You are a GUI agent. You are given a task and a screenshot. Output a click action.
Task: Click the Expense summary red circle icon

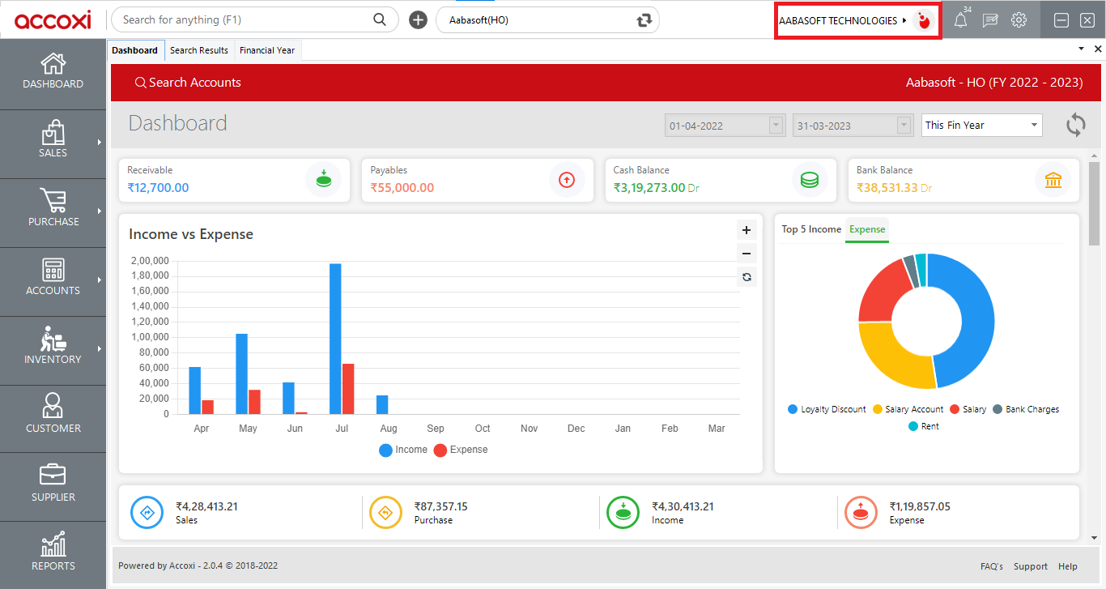[x=861, y=512]
